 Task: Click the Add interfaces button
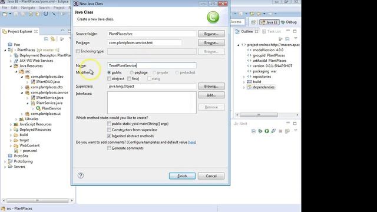coord(211,95)
